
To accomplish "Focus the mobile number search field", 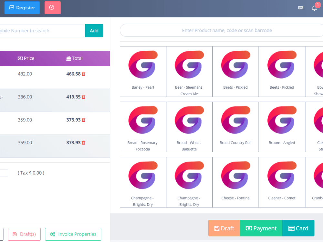I will click(42, 31).
